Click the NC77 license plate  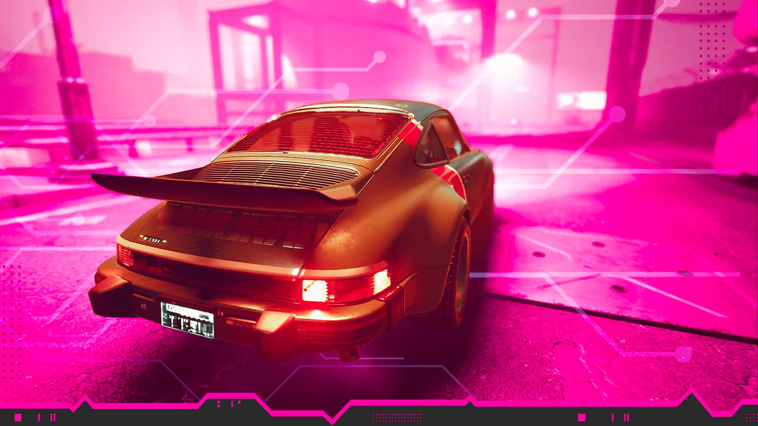tap(188, 320)
